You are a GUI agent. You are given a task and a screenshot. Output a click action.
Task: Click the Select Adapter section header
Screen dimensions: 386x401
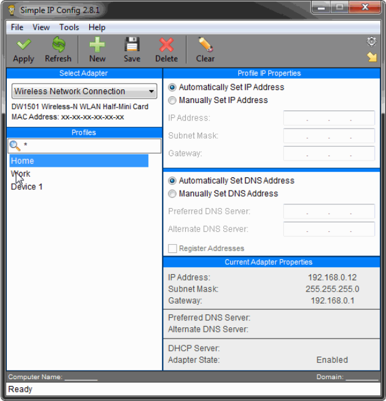tap(84, 73)
